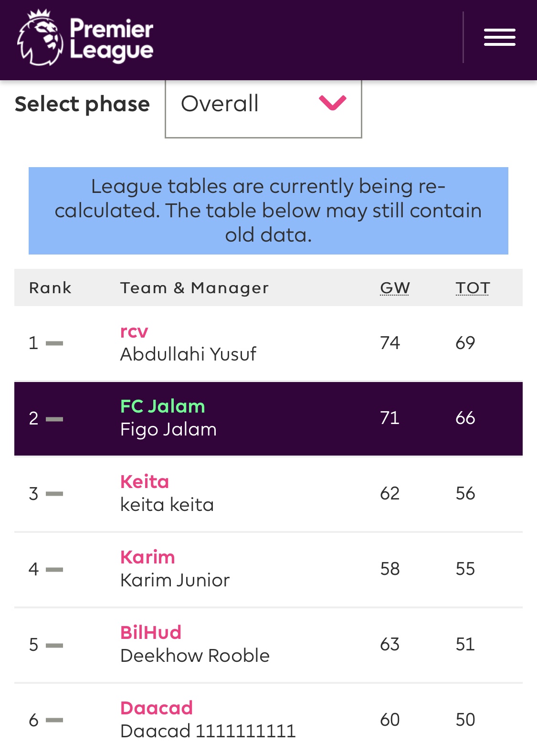Tap the Premier League lion logo
This screenshot has width=537, height=754.
40,37
